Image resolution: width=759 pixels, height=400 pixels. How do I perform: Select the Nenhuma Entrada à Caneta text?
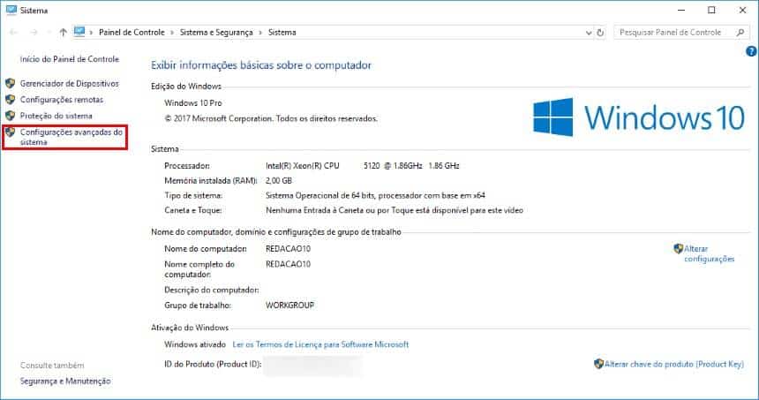[394, 211]
